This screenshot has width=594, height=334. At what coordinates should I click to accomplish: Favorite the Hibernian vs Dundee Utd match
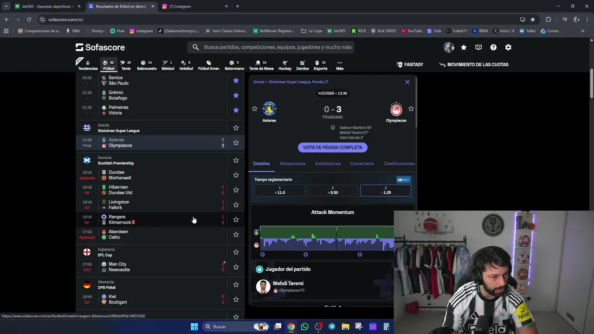236,190
